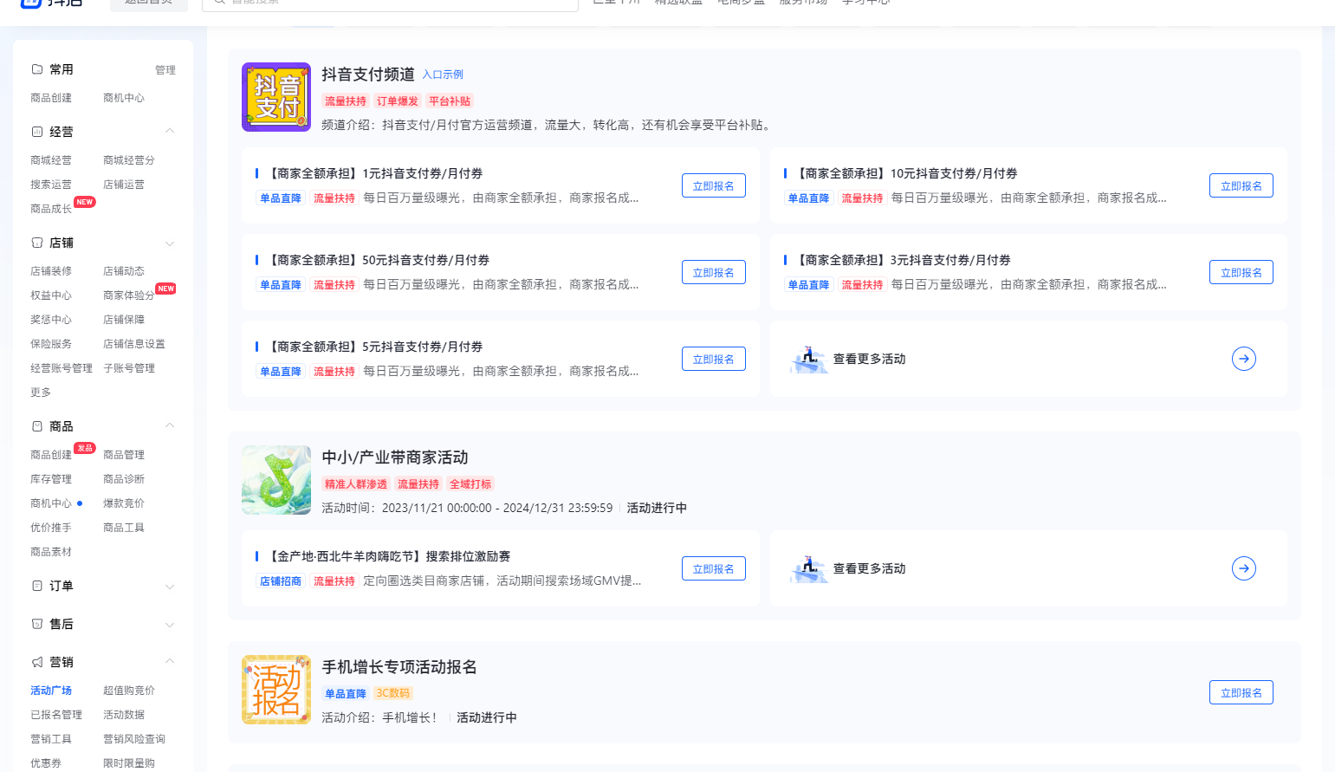Open the 手机增长专项活动报名 thumbnail
The width and height of the screenshot is (1335, 772).
276,690
